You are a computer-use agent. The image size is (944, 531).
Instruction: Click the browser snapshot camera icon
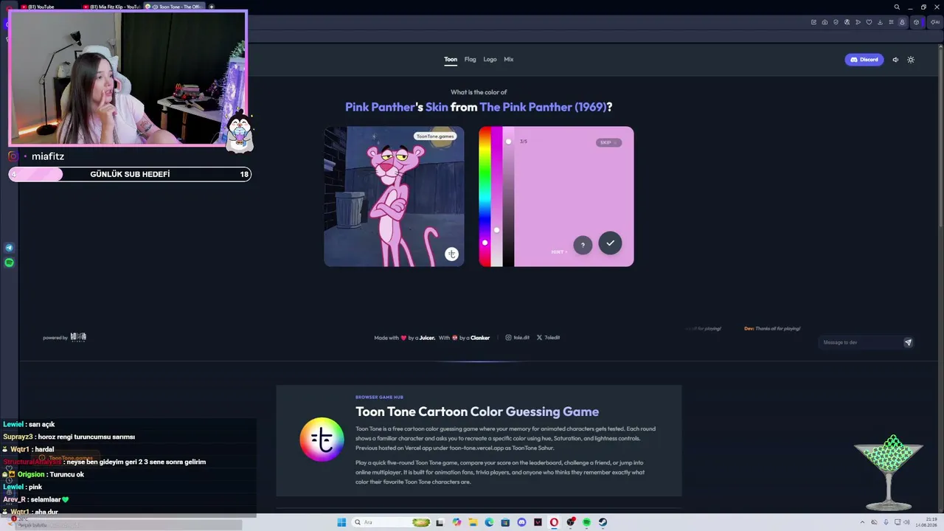(825, 22)
